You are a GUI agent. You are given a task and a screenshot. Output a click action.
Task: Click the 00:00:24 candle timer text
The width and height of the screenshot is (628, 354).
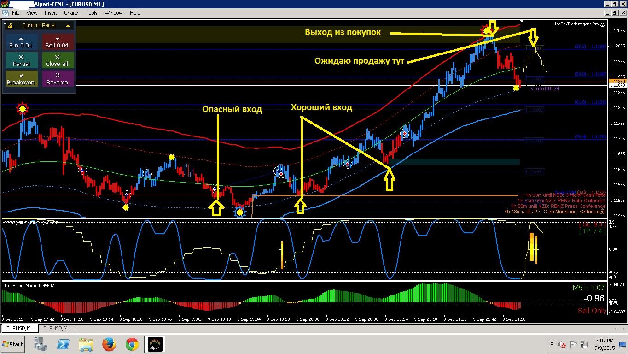click(x=547, y=88)
